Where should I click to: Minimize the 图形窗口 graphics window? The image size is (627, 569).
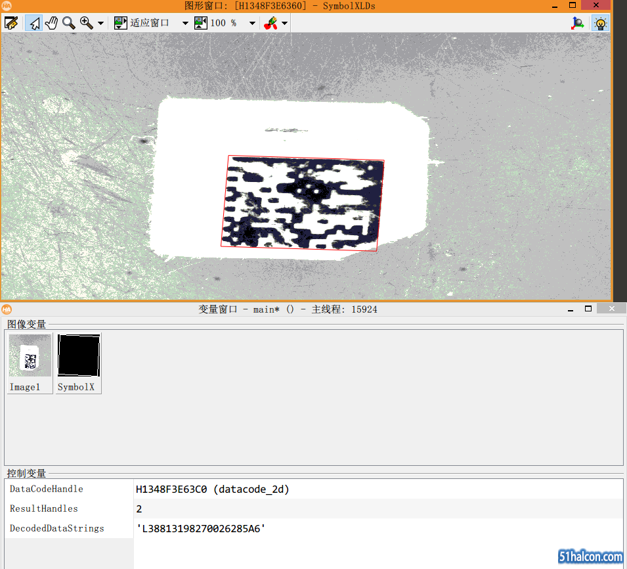[555, 6]
